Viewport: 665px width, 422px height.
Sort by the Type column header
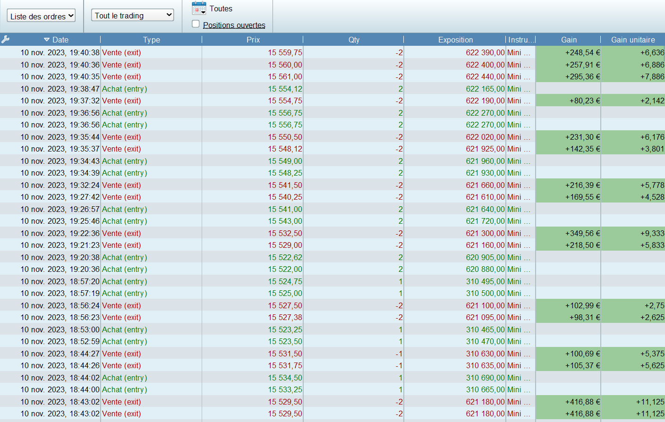point(151,40)
